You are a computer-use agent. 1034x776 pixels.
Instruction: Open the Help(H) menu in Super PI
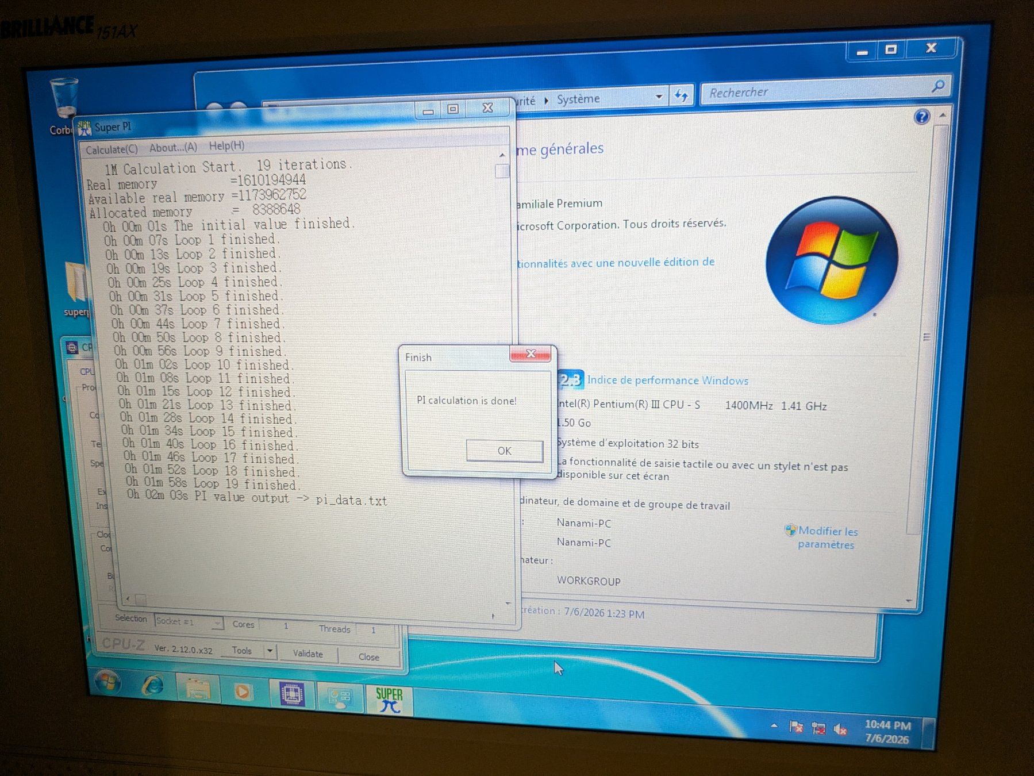click(226, 146)
